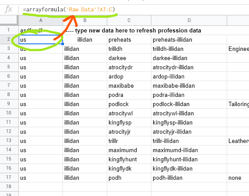Click the cell with 'podh-illidan'
This screenshot has height=196, width=249.
[x=189, y=178]
